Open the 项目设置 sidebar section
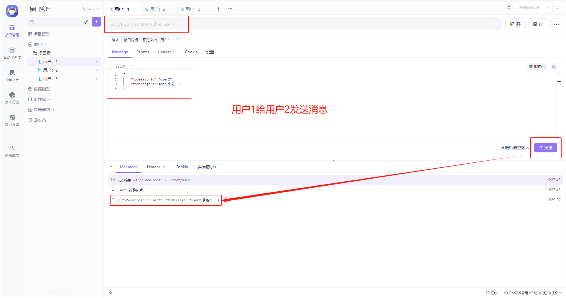This screenshot has height=298, width=566. pos(12,121)
